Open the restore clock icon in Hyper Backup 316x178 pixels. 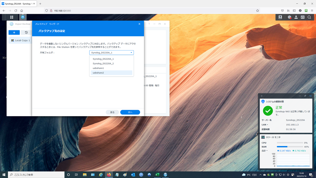pyautogui.click(x=26, y=32)
